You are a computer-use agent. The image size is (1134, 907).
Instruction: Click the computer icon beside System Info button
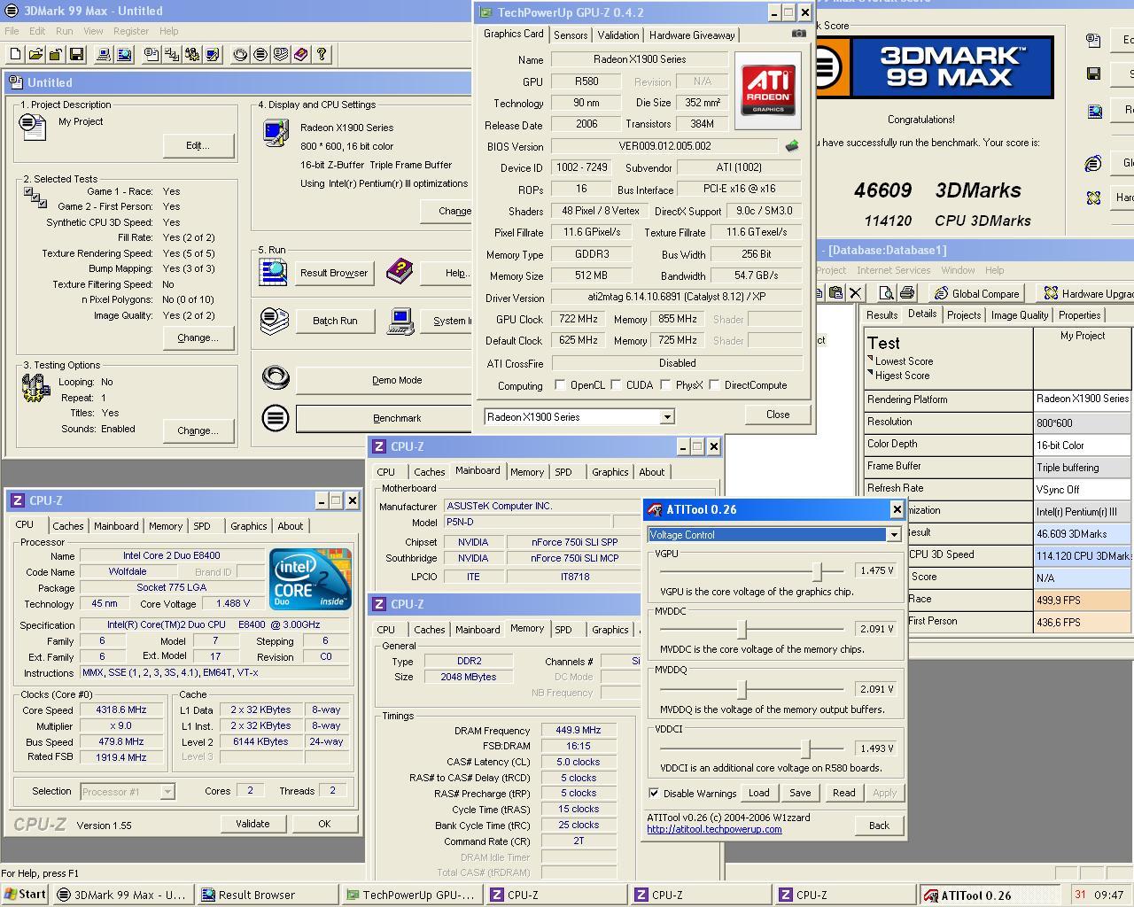400,320
